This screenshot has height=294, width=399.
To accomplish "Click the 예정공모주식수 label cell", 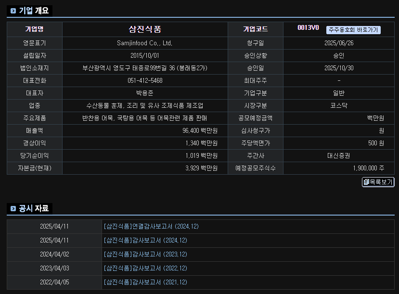I will click(x=256, y=168).
